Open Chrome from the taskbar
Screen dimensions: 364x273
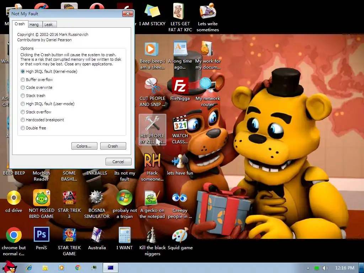click(x=77, y=268)
